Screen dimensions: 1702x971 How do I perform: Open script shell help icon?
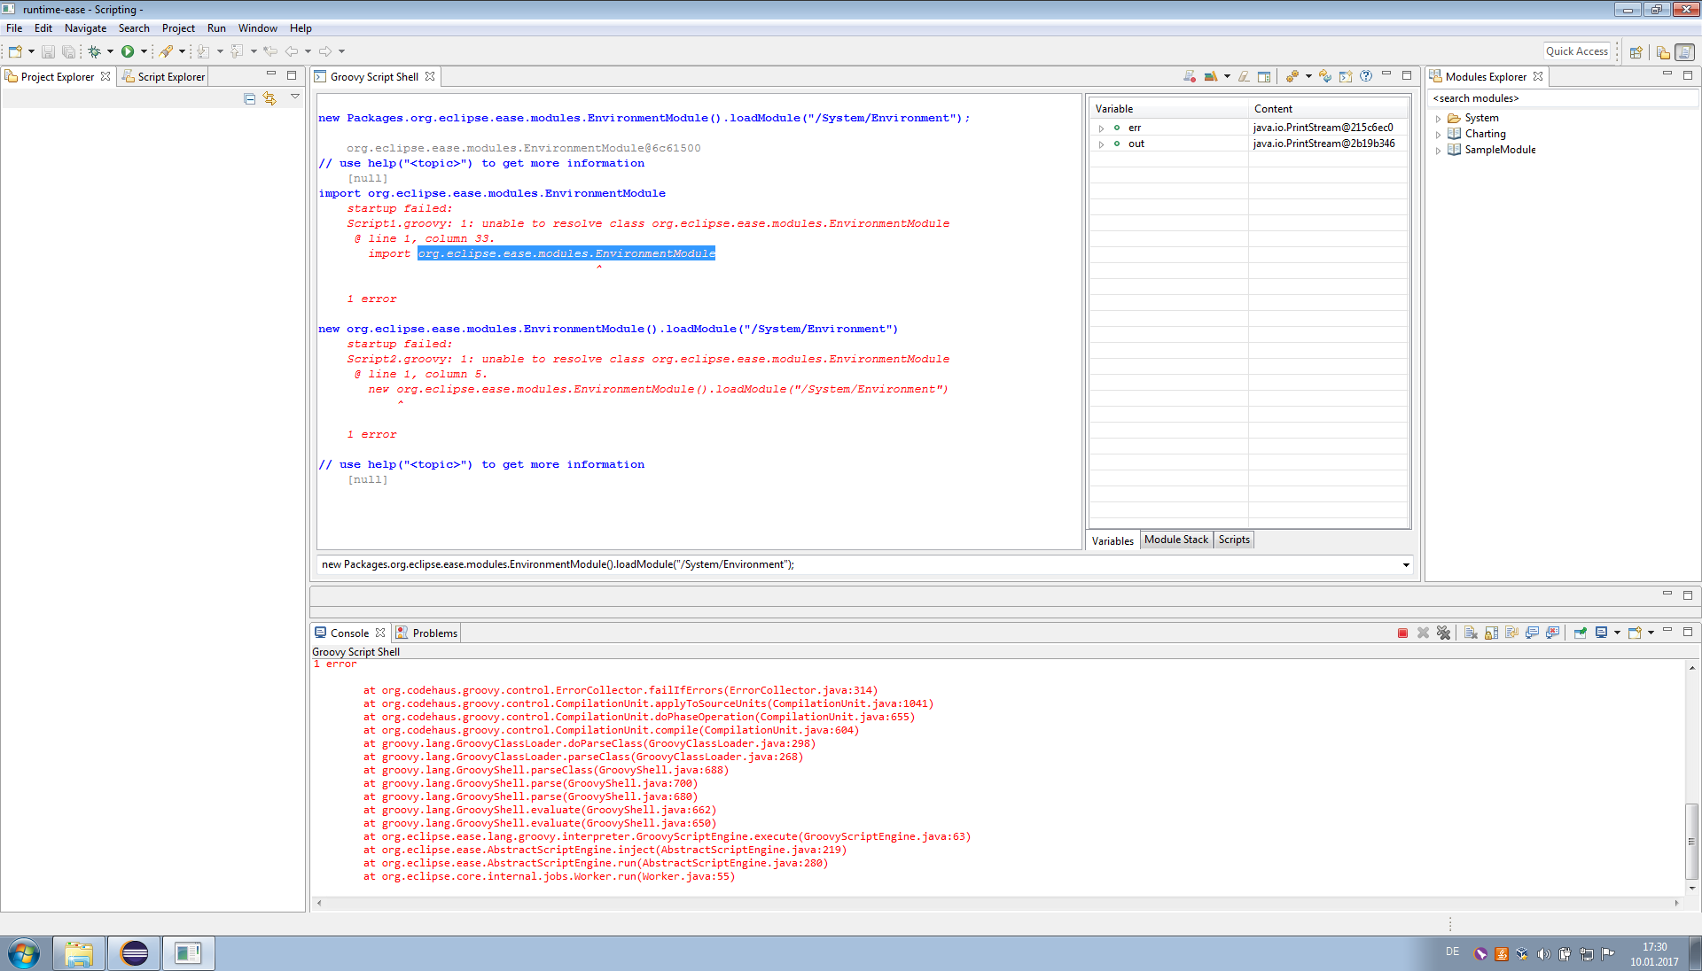coord(1366,77)
